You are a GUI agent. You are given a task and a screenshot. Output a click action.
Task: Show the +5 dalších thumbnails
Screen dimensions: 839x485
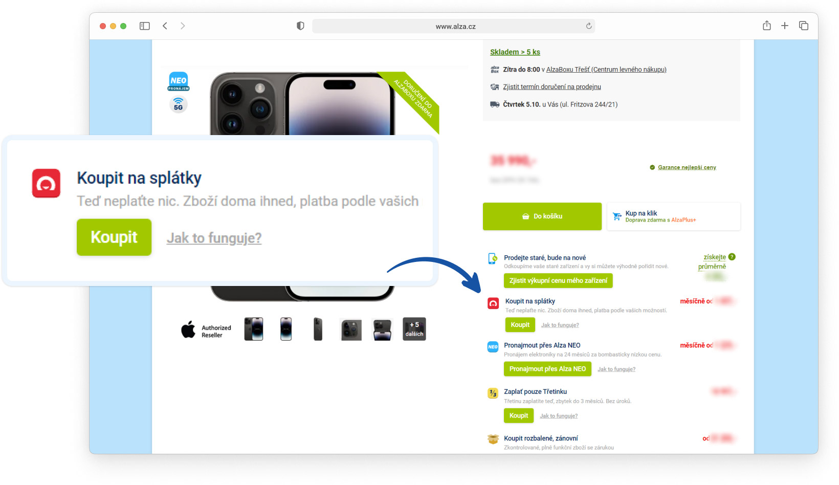[x=414, y=329]
